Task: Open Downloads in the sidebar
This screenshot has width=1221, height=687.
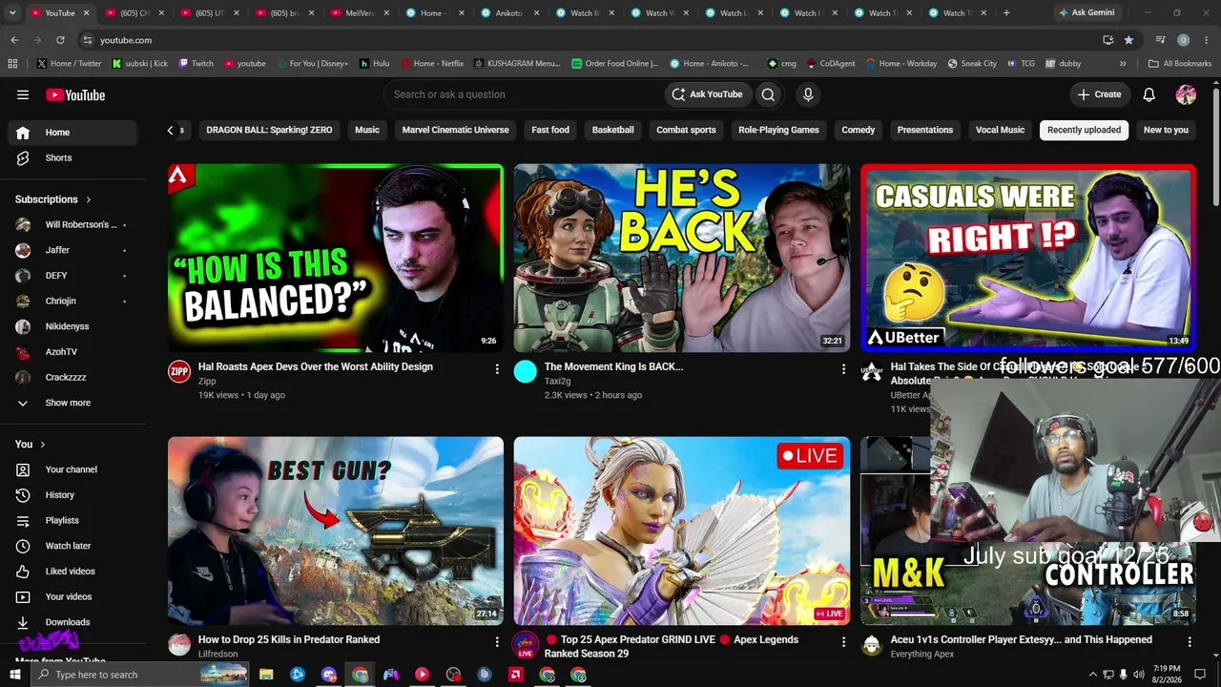Action: click(73, 622)
